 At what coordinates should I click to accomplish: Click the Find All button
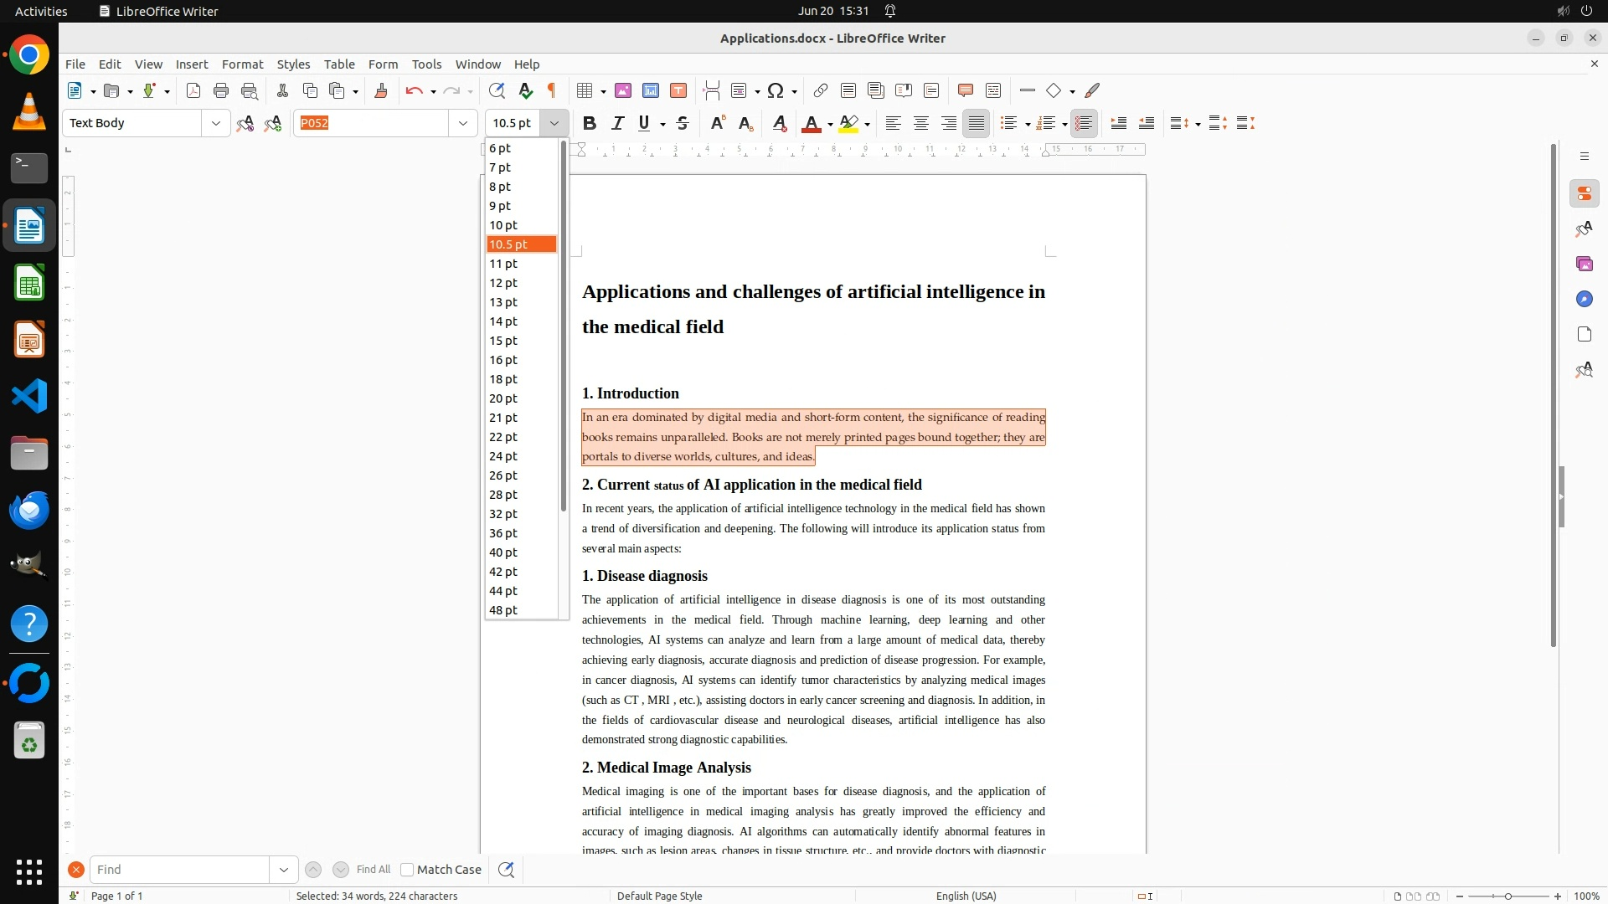[x=373, y=870]
